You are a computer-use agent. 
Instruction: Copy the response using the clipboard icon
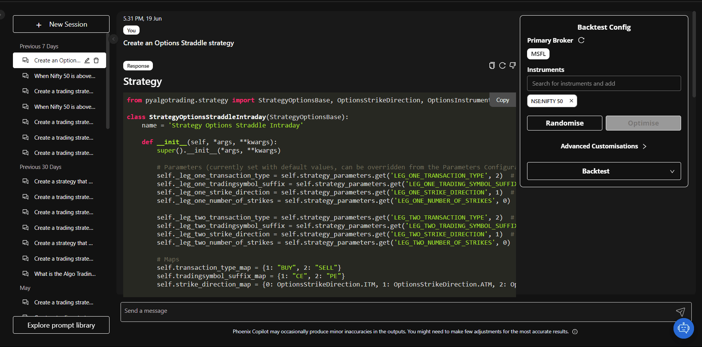tap(492, 65)
